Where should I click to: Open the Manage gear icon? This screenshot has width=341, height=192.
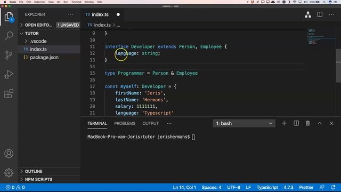9,173
